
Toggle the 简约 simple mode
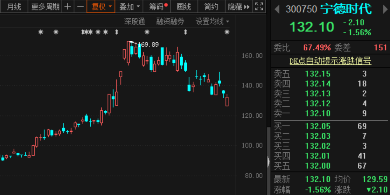click(211, 7)
